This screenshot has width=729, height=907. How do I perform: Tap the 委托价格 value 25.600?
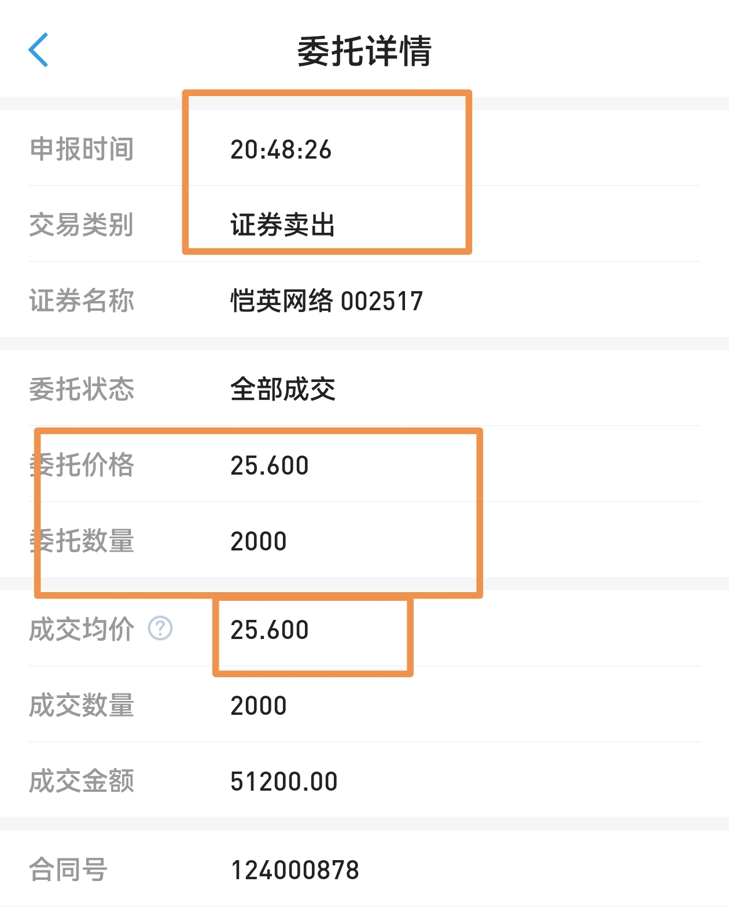[270, 466]
